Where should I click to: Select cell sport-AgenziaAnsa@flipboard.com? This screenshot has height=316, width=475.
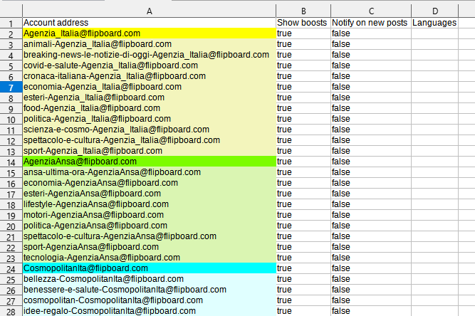[150, 247]
